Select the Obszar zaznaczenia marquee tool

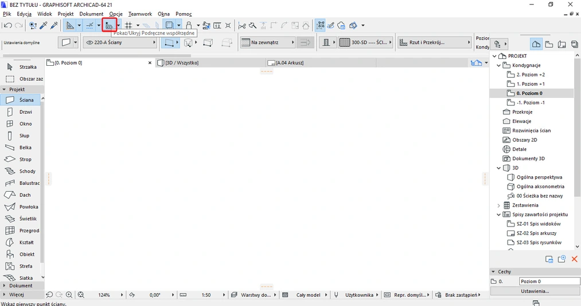22,79
